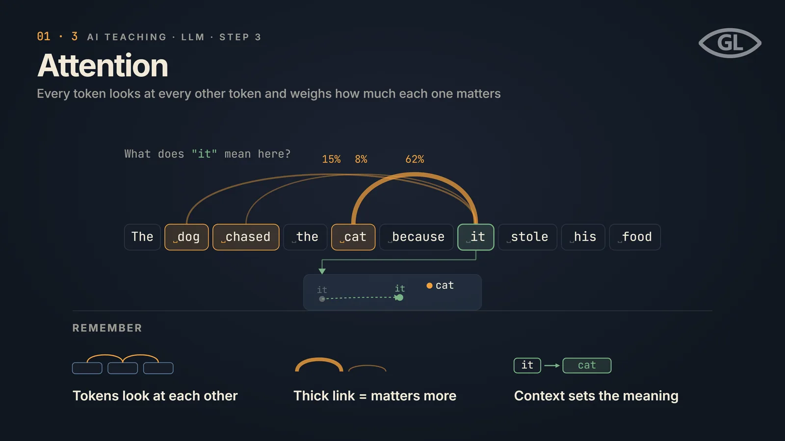Click the small "it" pill in Remember
This screenshot has width=785, height=441.
pos(527,366)
